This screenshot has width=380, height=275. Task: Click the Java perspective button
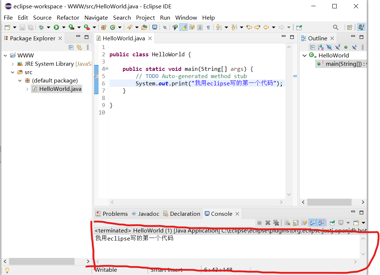[361, 27]
